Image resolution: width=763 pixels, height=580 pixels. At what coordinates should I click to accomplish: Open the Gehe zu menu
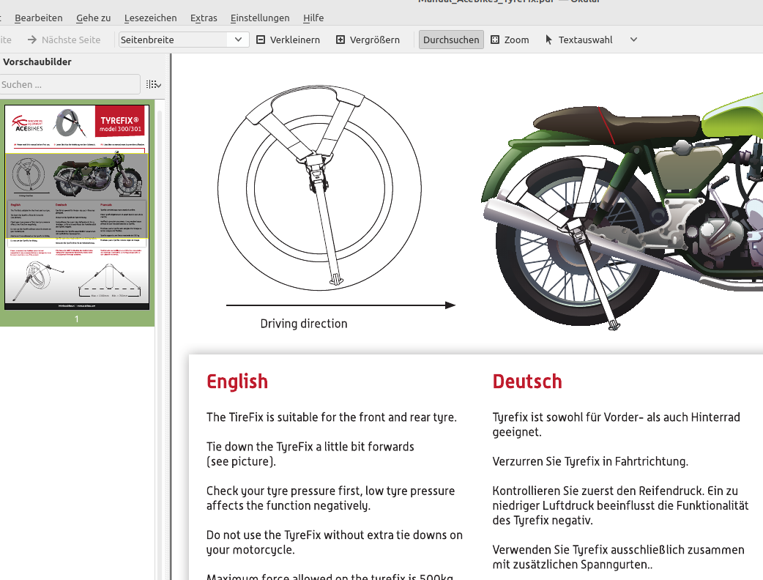coord(94,18)
